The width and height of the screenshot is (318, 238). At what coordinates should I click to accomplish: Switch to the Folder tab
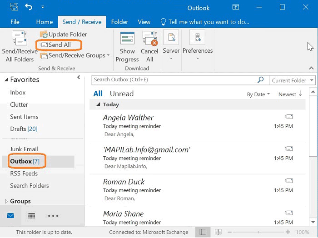tap(119, 22)
